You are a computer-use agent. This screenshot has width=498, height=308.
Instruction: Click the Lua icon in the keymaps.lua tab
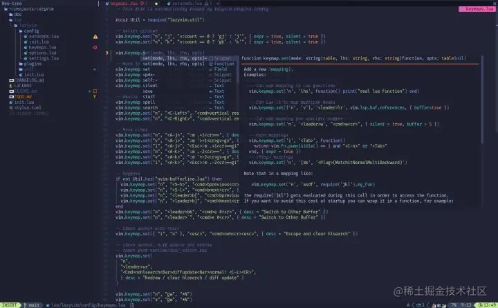[107, 3]
